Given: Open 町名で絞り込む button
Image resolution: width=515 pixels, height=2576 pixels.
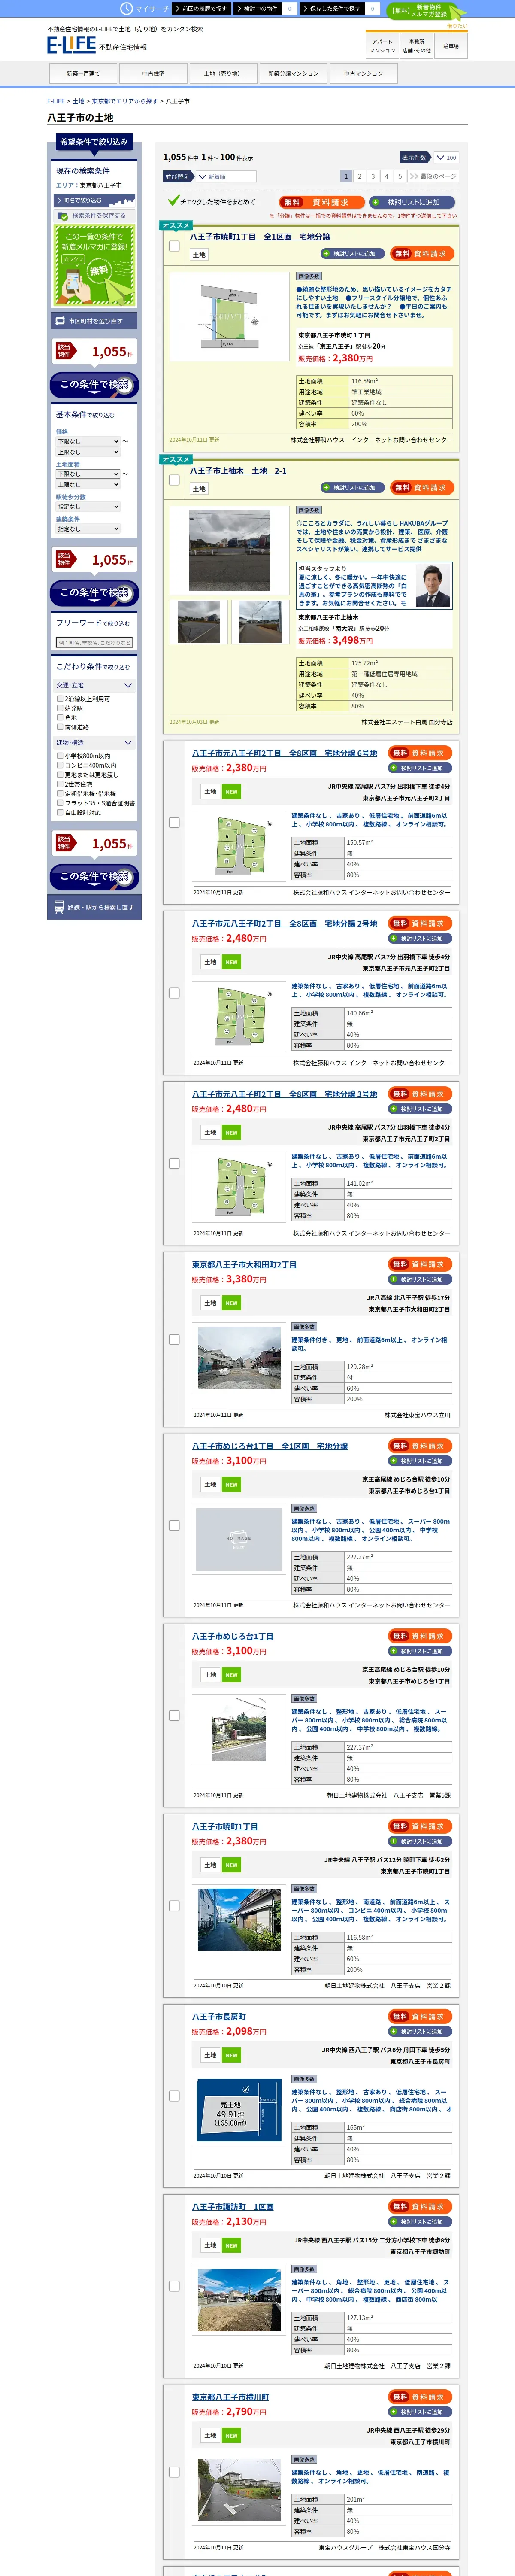Looking at the screenshot, I should coord(94,200).
